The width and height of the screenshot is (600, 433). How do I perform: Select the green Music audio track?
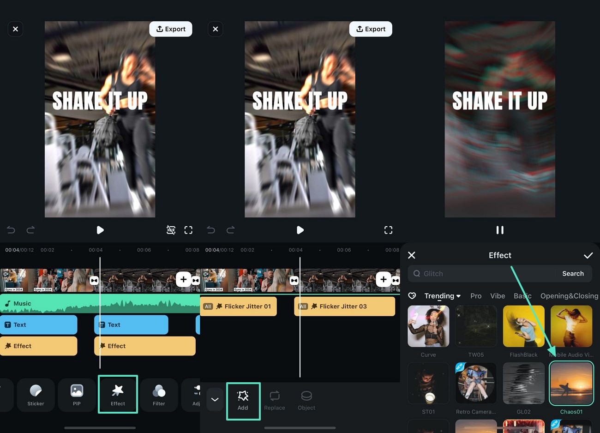(x=100, y=303)
